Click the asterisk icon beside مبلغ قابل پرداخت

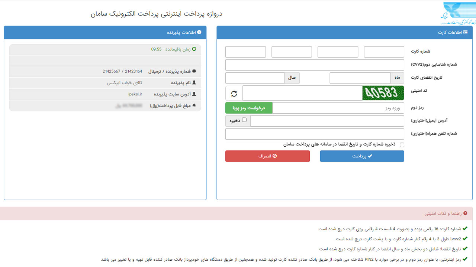coord(194,105)
